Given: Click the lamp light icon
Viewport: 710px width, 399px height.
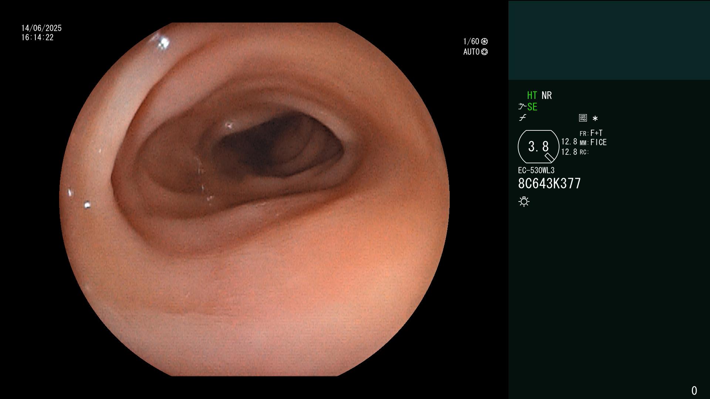Looking at the screenshot, I should click(524, 201).
